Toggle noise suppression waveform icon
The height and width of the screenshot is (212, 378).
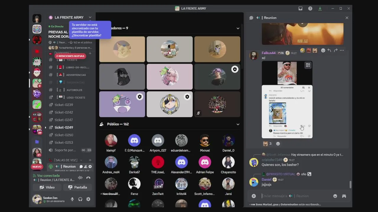(x=80, y=178)
